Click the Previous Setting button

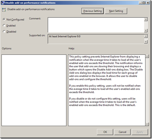click(93, 11)
